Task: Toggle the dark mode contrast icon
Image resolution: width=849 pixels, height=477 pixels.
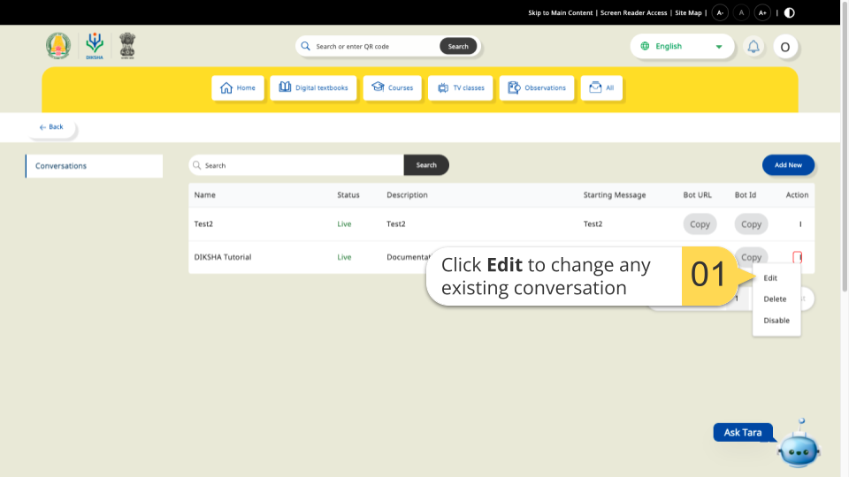Action: (x=789, y=12)
